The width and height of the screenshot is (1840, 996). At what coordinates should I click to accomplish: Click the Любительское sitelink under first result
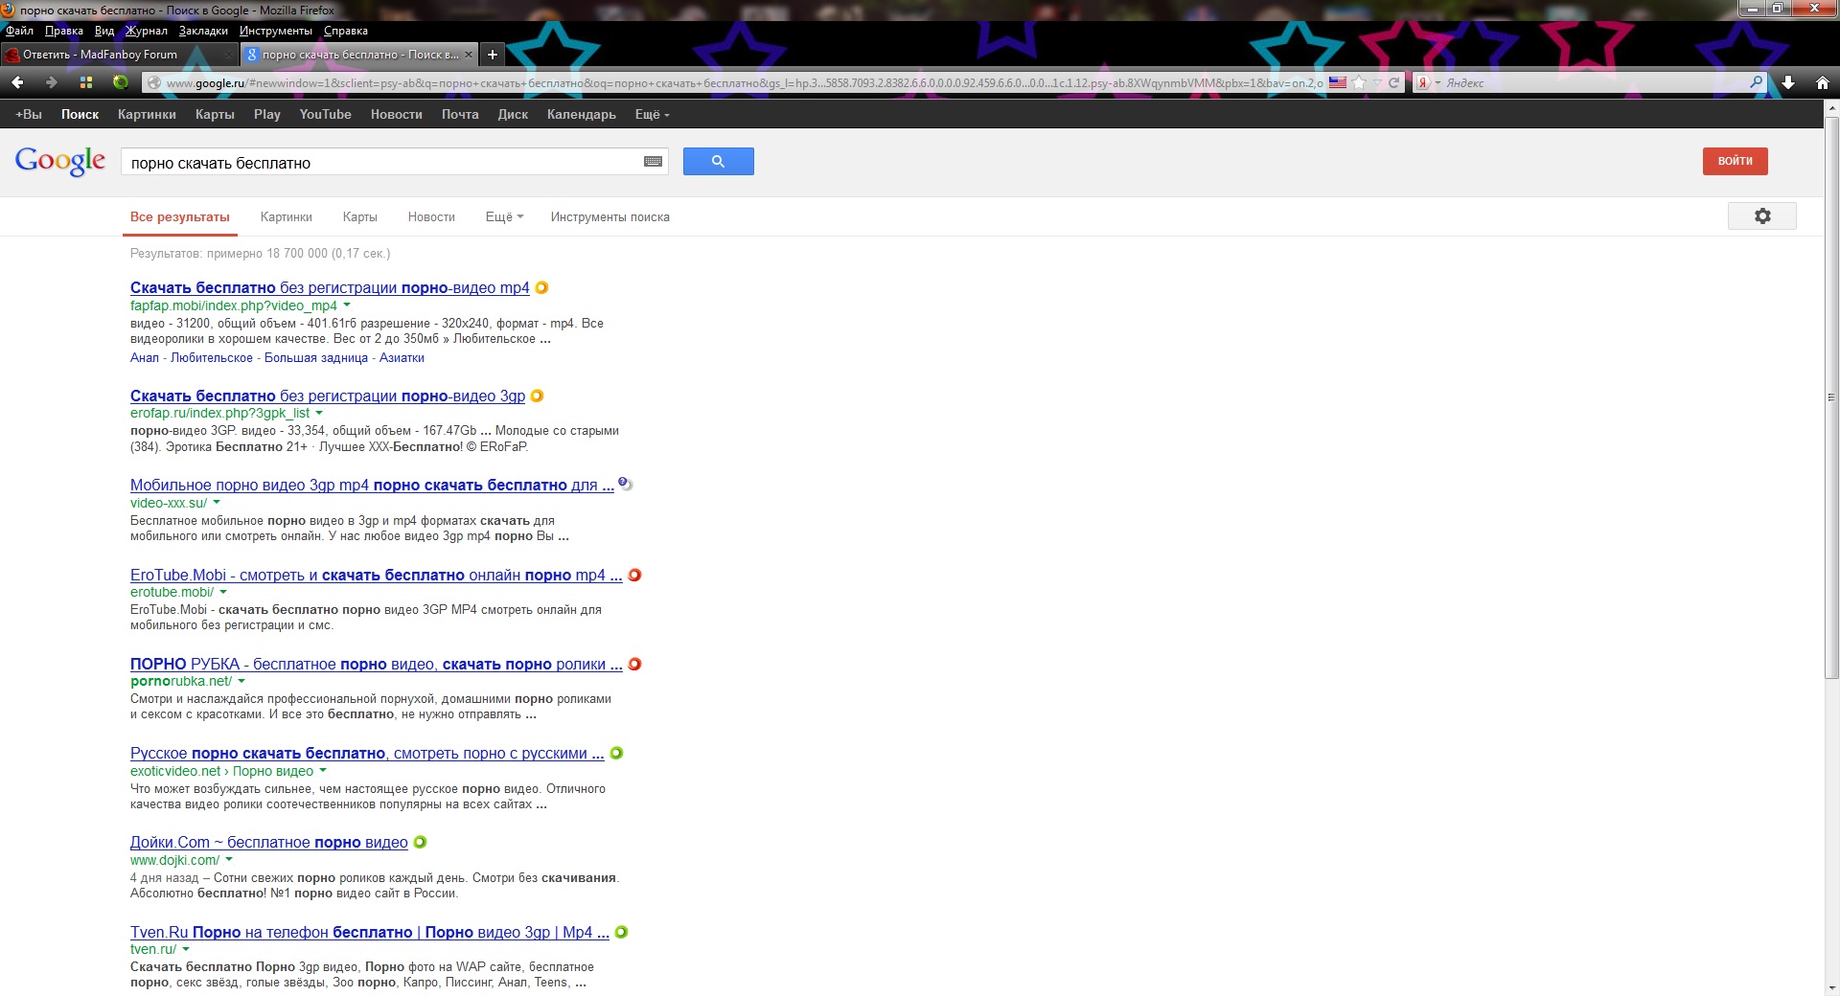[212, 357]
